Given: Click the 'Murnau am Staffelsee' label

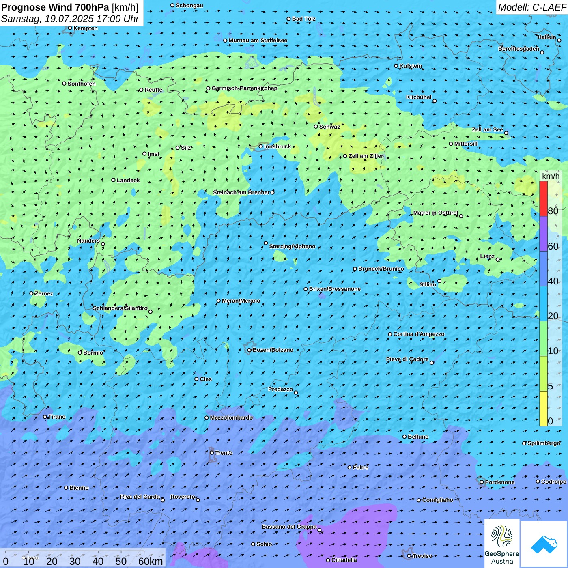Looking at the screenshot, I should pos(258,40).
